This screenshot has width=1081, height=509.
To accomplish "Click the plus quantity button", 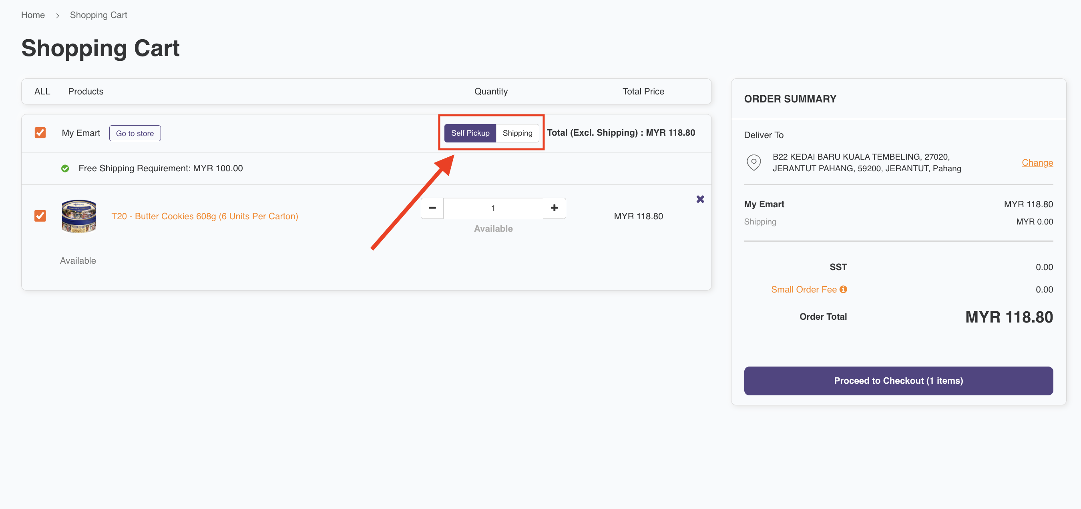I will click(x=554, y=208).
